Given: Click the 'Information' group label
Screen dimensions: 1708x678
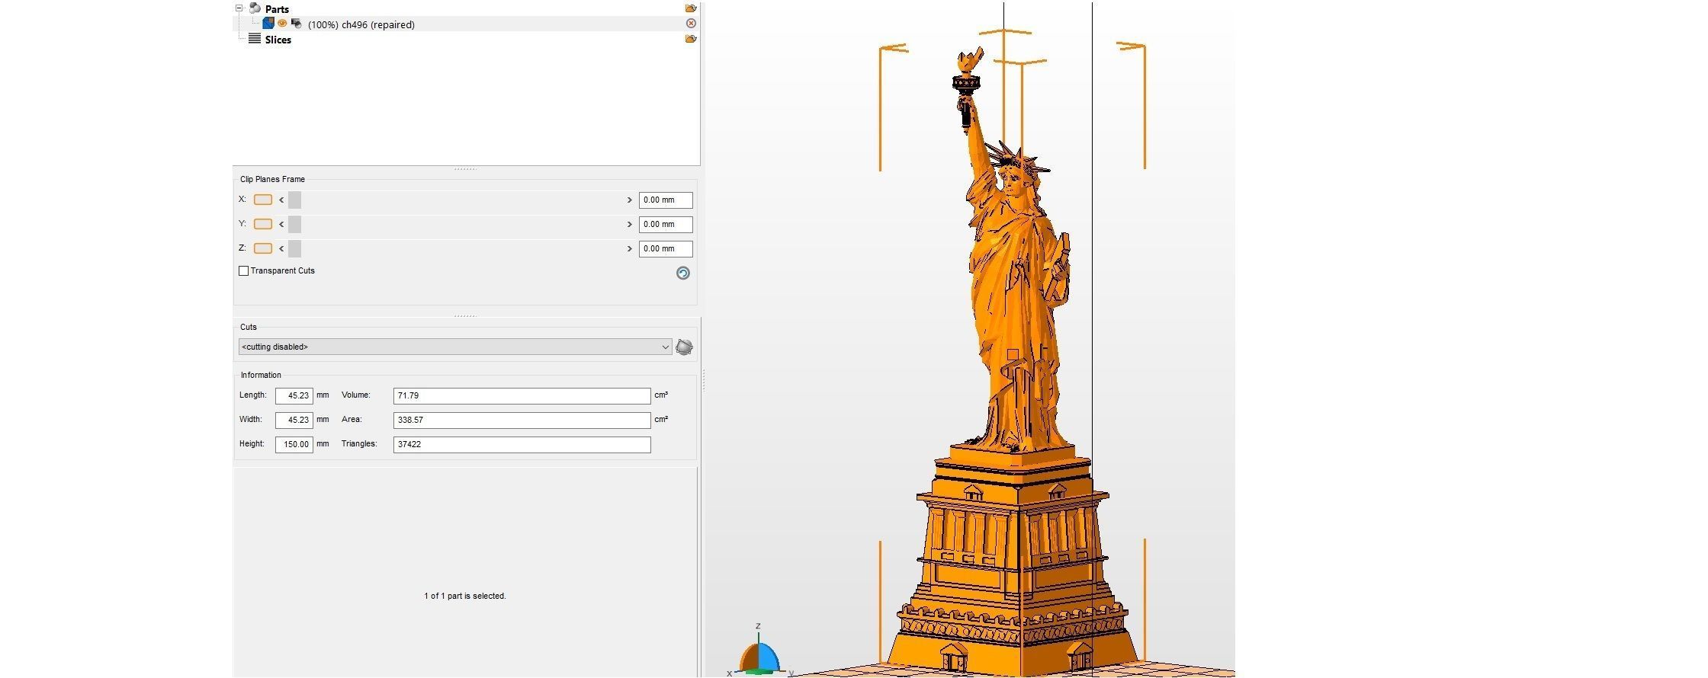Looking at the screenshot, I should pyautogui.click(x=261, y=376).
